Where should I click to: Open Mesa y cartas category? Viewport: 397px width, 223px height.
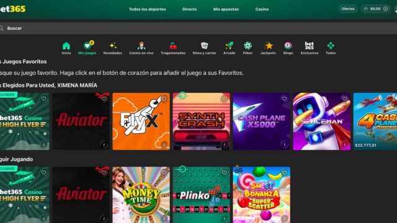(x=204, y=48)
